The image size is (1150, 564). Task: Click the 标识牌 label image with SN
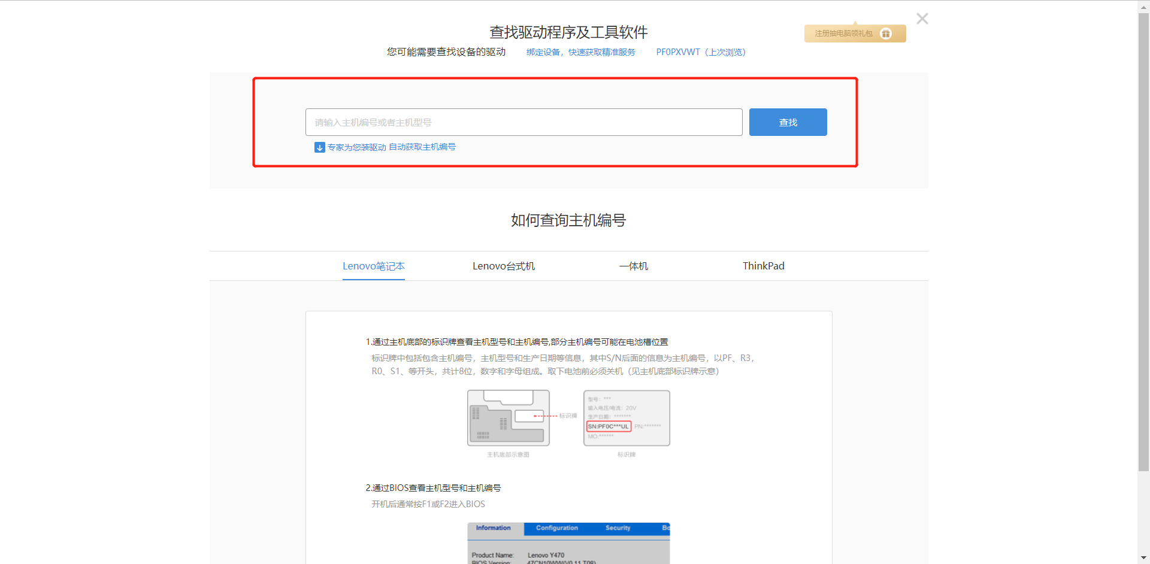coord(627,418)
